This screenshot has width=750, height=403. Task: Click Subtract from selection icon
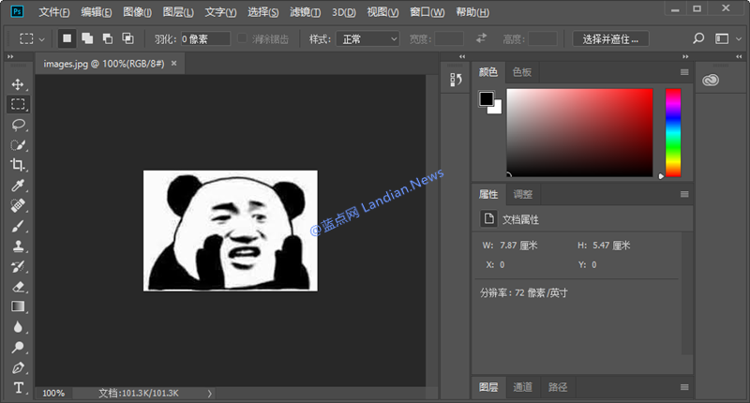pos(108,38)
